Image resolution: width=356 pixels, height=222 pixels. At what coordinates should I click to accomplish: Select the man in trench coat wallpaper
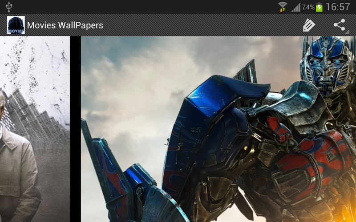(x=35, y=129)
